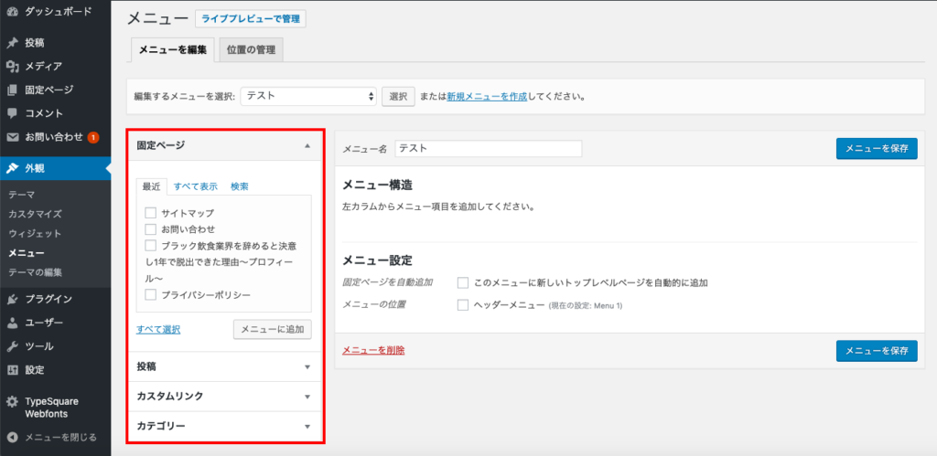Click the お問い合わせ envelope icon
The image size is (937, 456).
[13, 137]
